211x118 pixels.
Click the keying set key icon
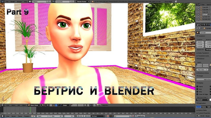[115, 116]
